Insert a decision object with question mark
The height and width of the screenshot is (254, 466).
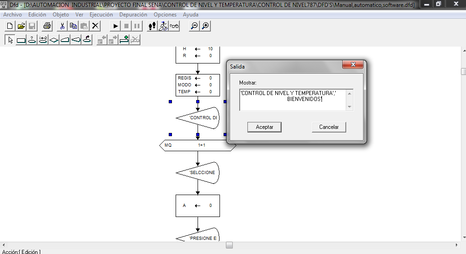coord(32,40)
